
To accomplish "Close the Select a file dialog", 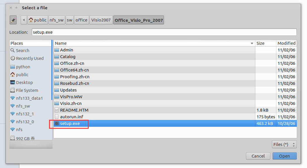I will (x=11, y=8).
